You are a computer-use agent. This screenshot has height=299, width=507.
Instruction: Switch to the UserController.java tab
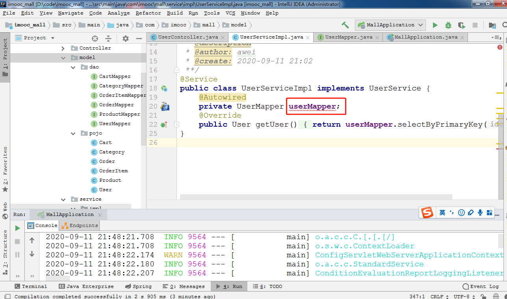click(188, 37)
